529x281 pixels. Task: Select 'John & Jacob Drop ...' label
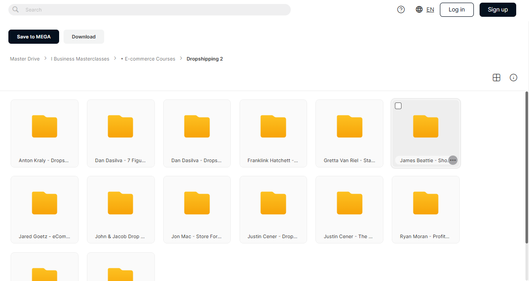[120, 236]
